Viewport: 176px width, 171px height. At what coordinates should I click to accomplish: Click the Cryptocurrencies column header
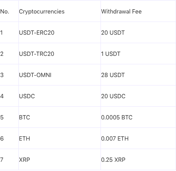pos(42,12)
